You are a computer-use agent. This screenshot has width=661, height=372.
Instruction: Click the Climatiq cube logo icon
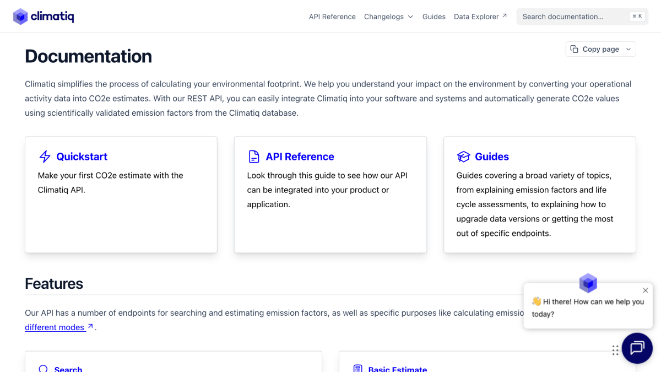tap(20, 17)
